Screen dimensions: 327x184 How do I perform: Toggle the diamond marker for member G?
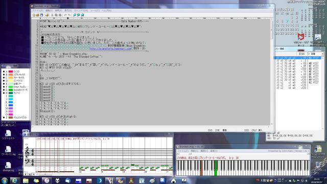(x=4, y=90)
